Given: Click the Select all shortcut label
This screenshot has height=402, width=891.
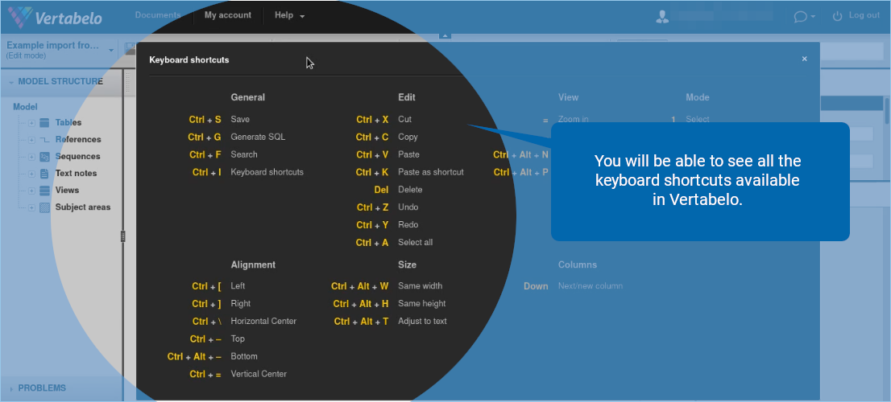Looking at the screenshot, I should (x=416, y=243).
